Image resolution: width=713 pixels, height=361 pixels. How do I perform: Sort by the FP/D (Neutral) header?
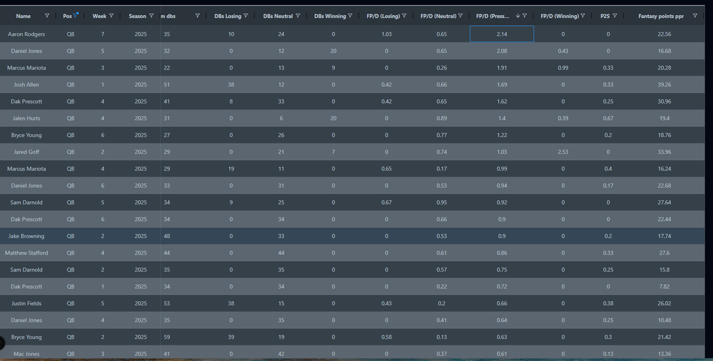438,17
